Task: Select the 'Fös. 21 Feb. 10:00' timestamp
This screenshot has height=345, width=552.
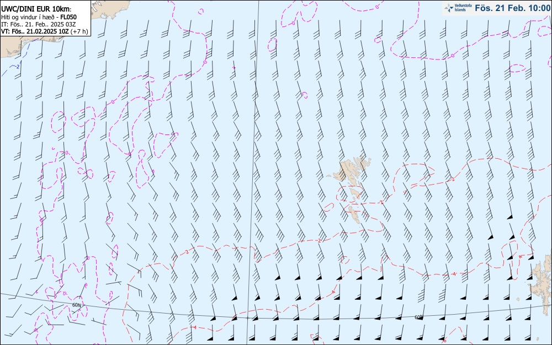Action: [512, 8]
